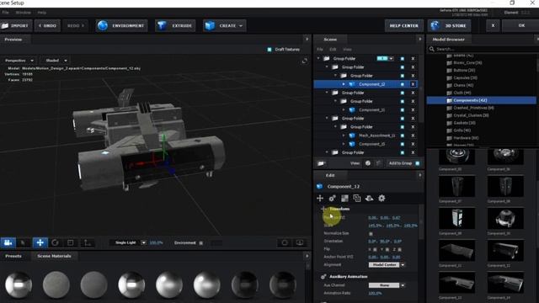Screen dimensions: 539x303
Task: Open the planet-shaped reflect mode icon in Edit
Action: coord(369,199)
